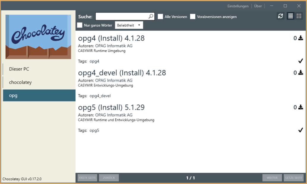Click Chocolatey GUI v0.17.2.0 version text

coord(22,179)
